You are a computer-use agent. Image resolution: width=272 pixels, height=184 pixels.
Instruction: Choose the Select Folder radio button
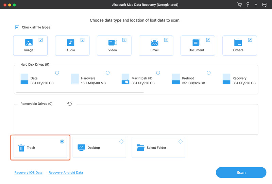coord(181,141)
